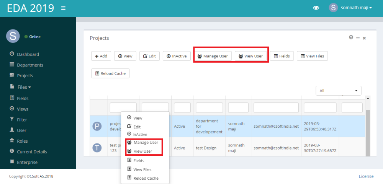The width and height of the screenshot is (383, 184).
Task: Collapse the Projects panel with minus icon
Action: (358, 38)
